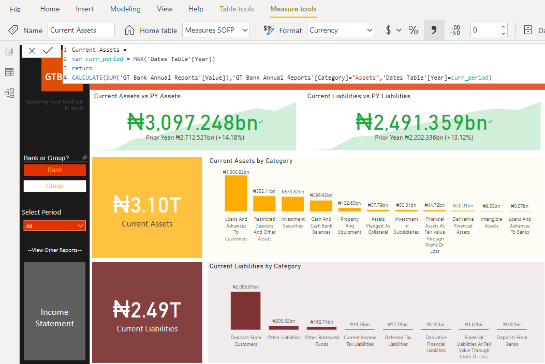Cancel the formula edit with X
This screenshot has height=364, width=545.
point(32,51)
